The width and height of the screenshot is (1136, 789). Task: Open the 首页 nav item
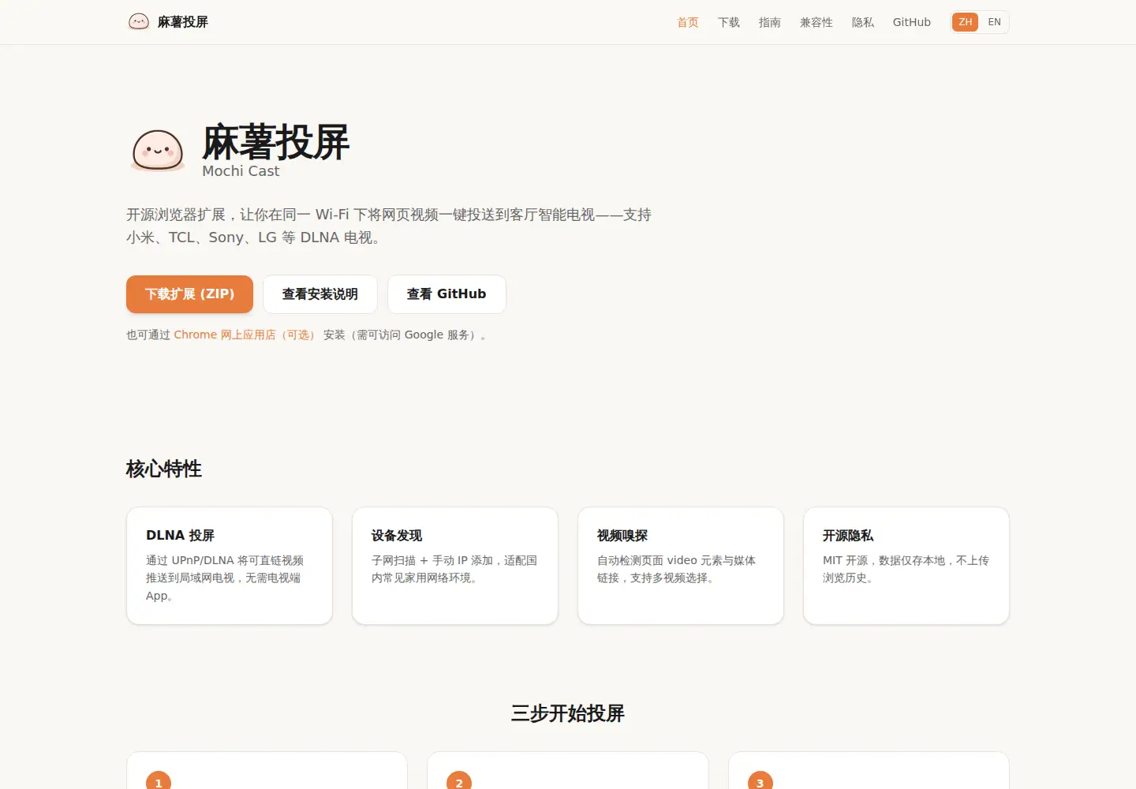tap(688, 22)
